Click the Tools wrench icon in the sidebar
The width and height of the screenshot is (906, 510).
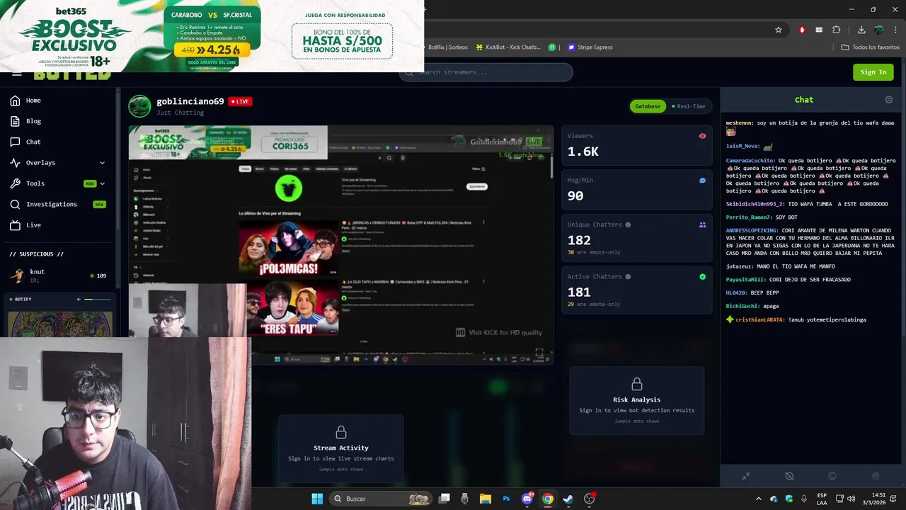coord(15,183)
